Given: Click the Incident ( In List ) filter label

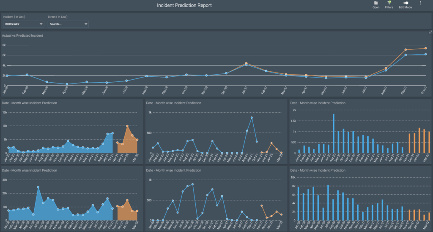Looking at the screenshot, I should pyautogui.click(x=14, y=17).
